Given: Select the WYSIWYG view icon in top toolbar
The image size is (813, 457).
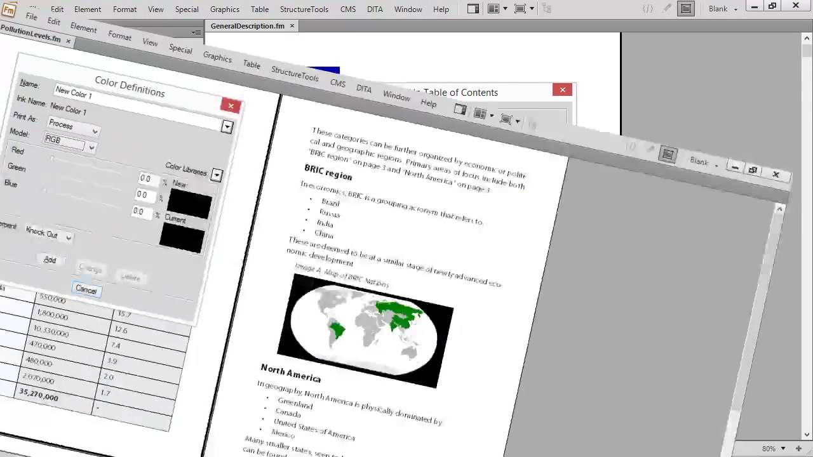Looking at the screenshot, I should 686,9.
